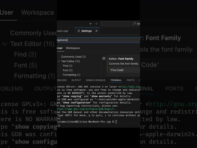Collapse the Text Editor (15) chevron
Image resolution: width=197 pixels, height=148 pixels.
(x=59, y=61)
